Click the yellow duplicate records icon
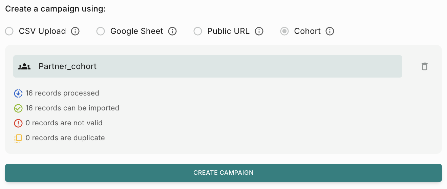447x189 pixels. (18, 138)
